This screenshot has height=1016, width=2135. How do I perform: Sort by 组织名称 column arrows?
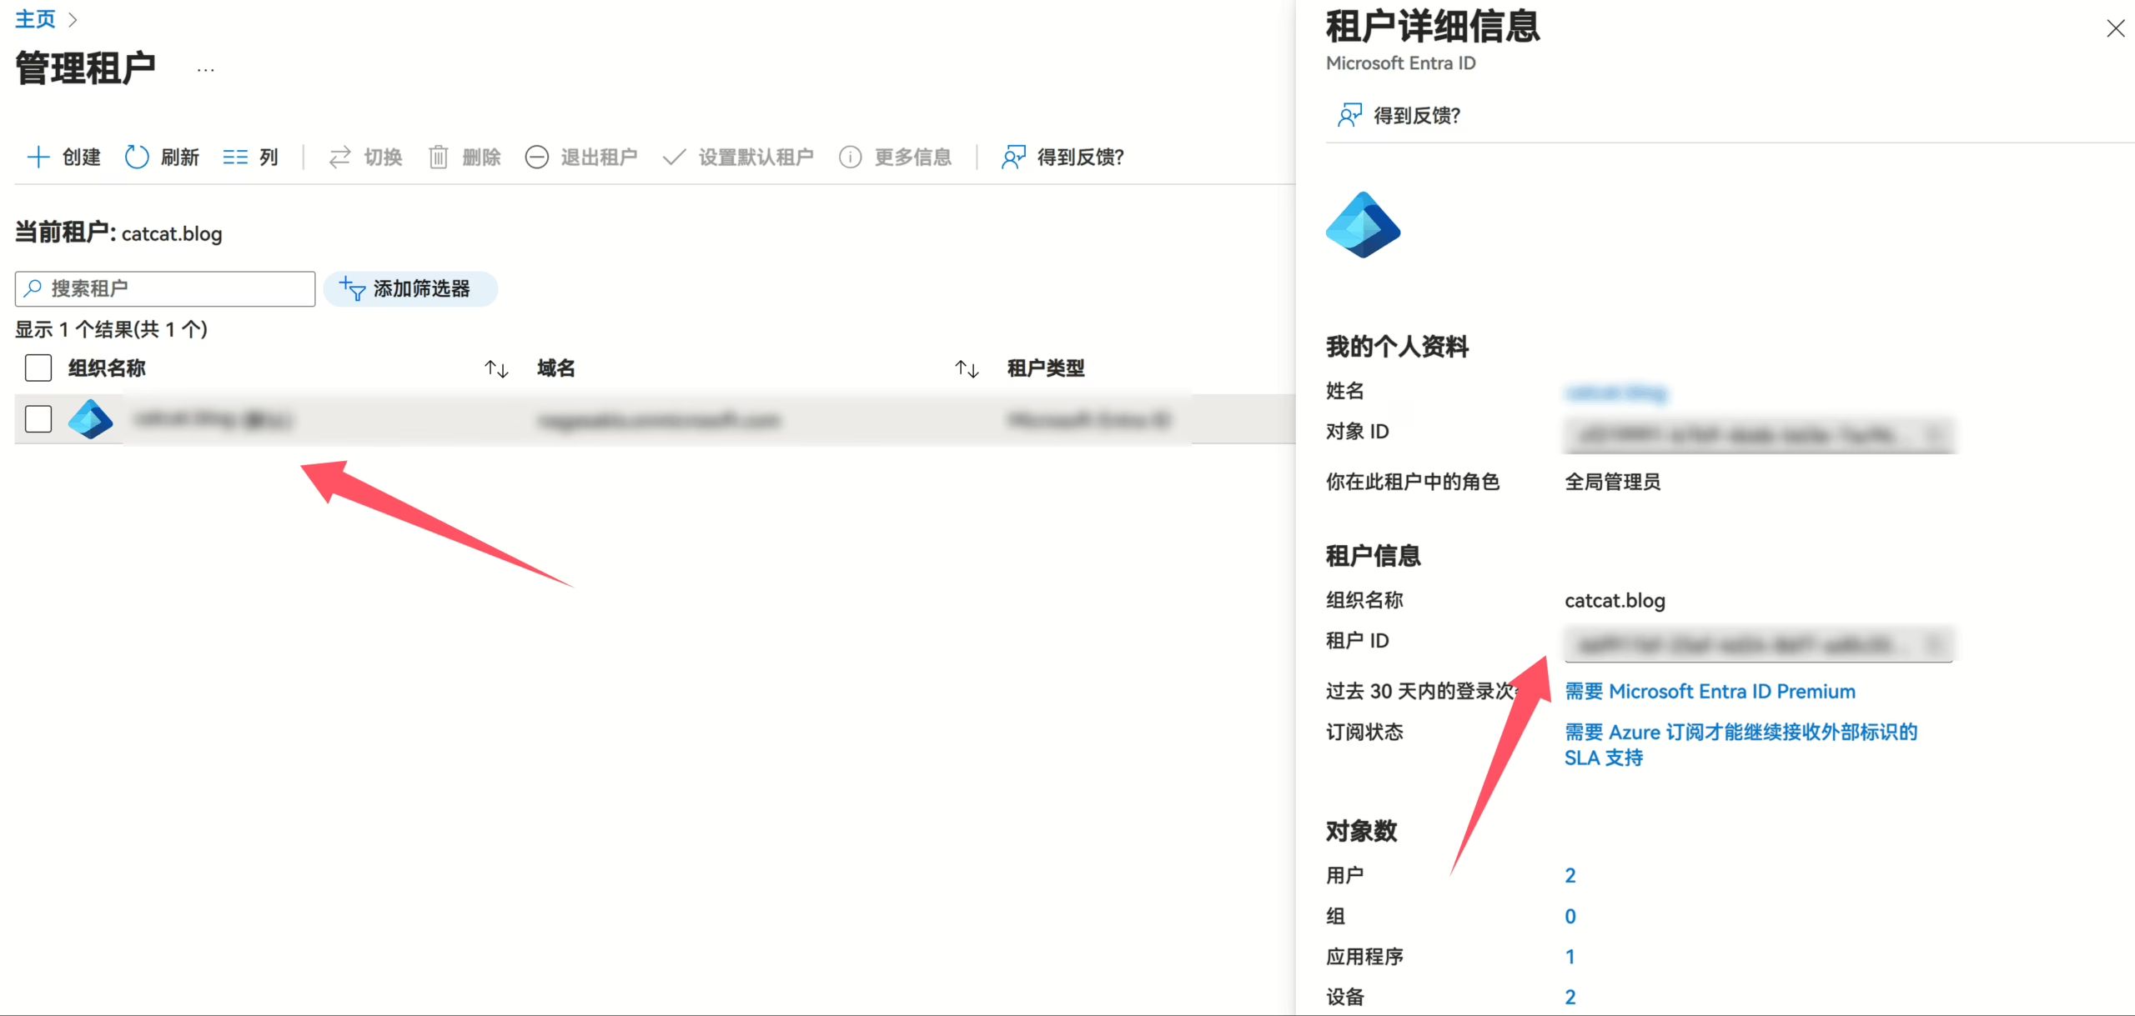click(496, 368)
